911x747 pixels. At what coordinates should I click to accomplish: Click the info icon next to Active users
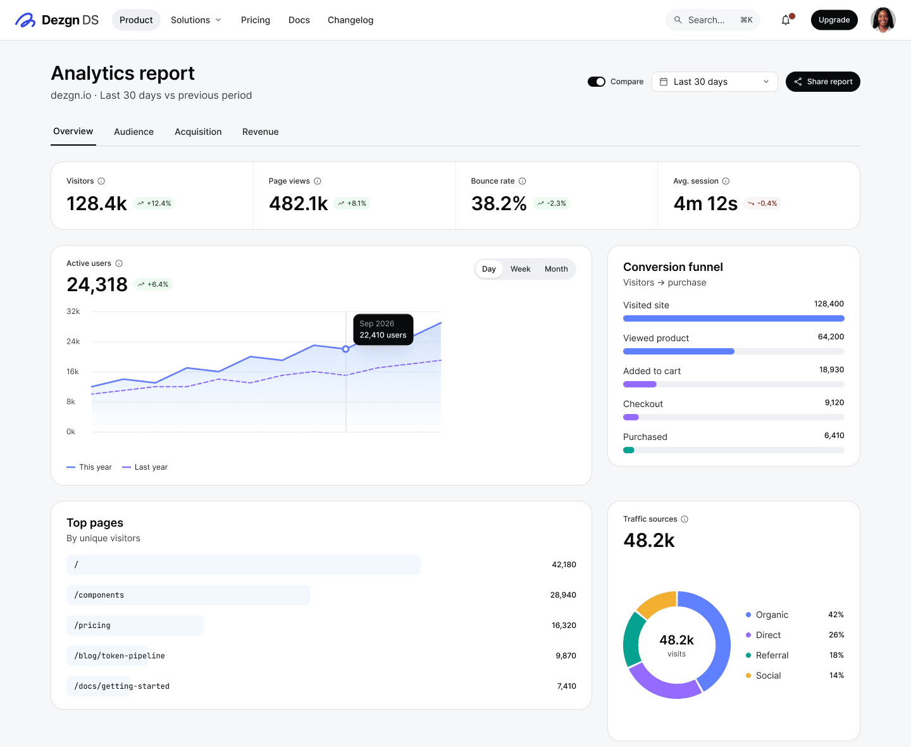pyautogui.click(x=119, y=263)
